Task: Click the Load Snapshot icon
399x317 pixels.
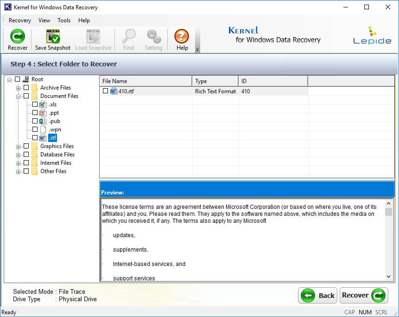Action: point(93,36)
